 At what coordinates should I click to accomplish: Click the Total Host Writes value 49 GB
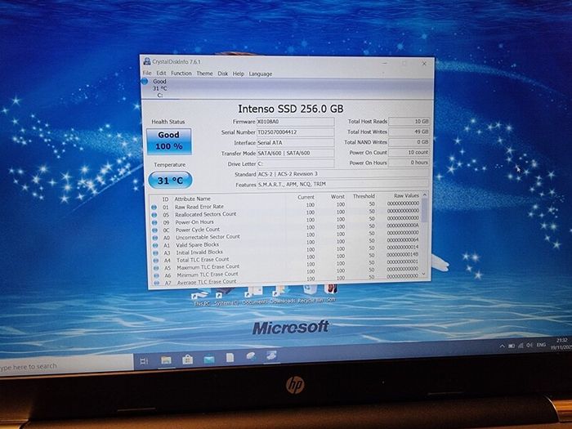point(409,132)
